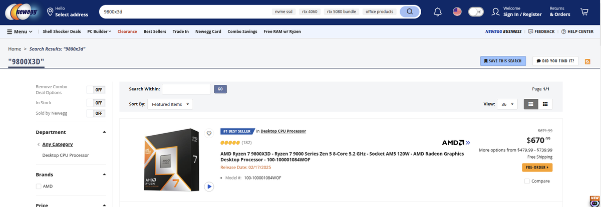Click the GO search-within button
The image size is (601, 207).
220,89
